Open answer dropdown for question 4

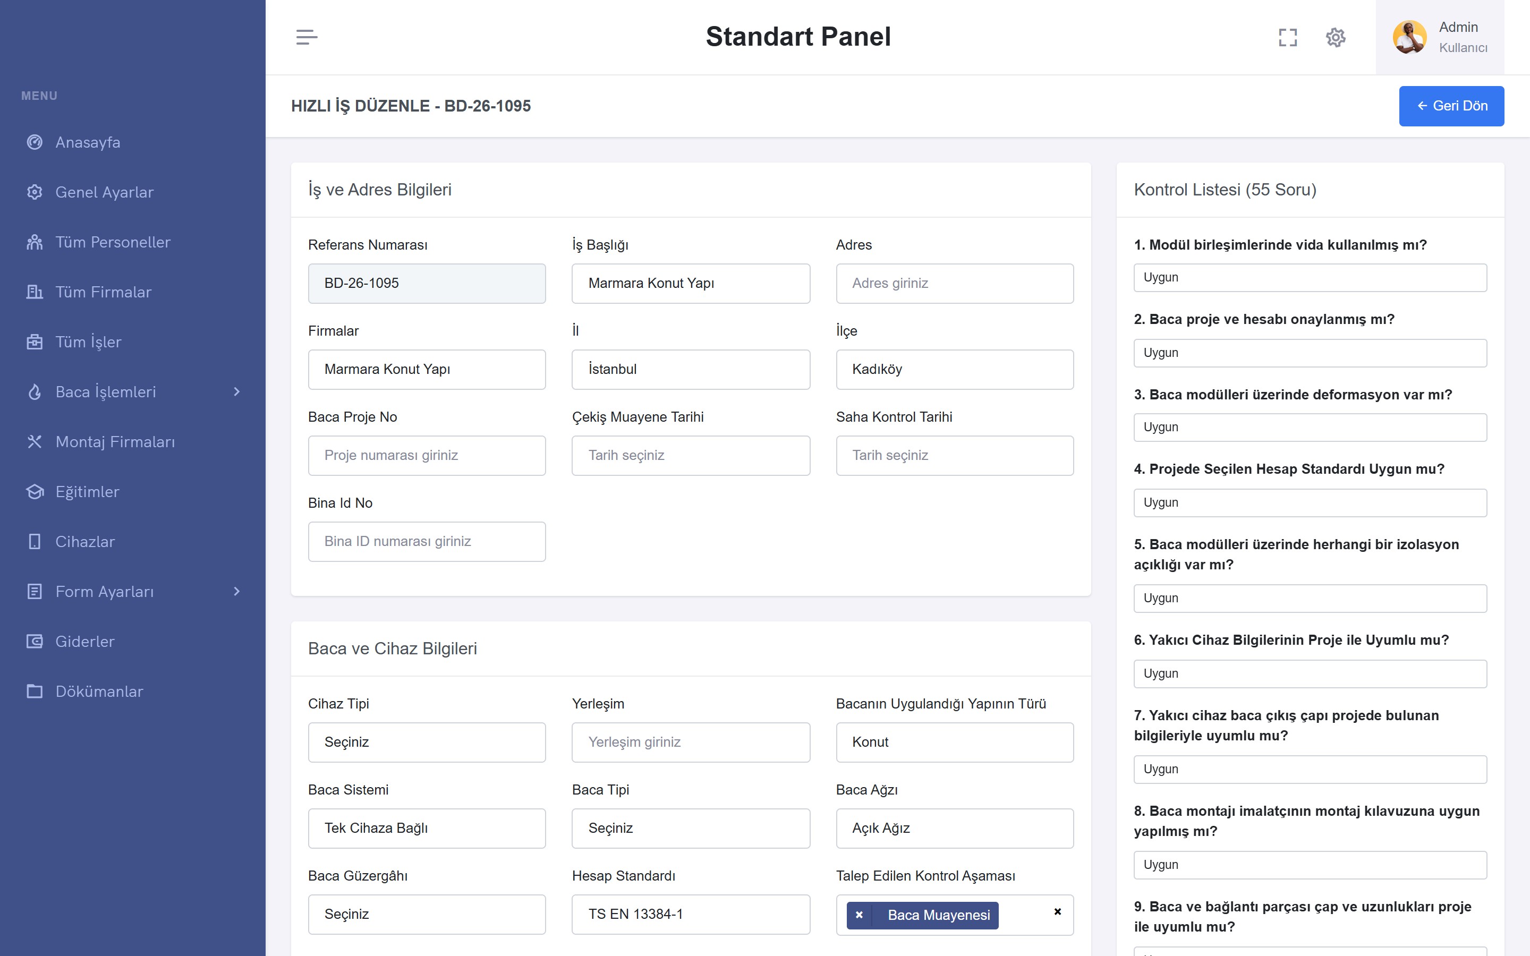pos(1310,502)
